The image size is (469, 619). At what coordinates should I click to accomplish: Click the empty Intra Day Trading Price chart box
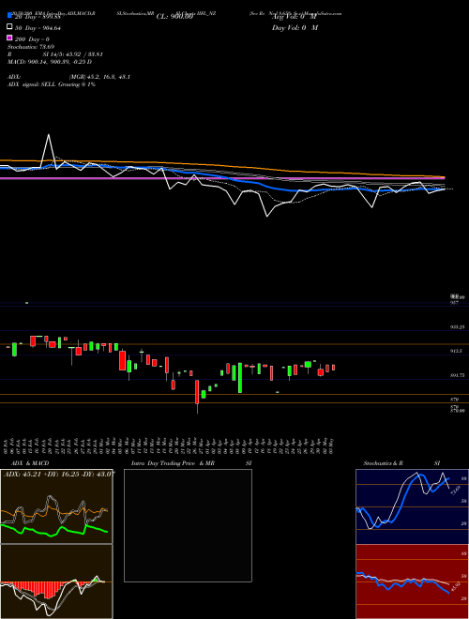pos(188,525)
